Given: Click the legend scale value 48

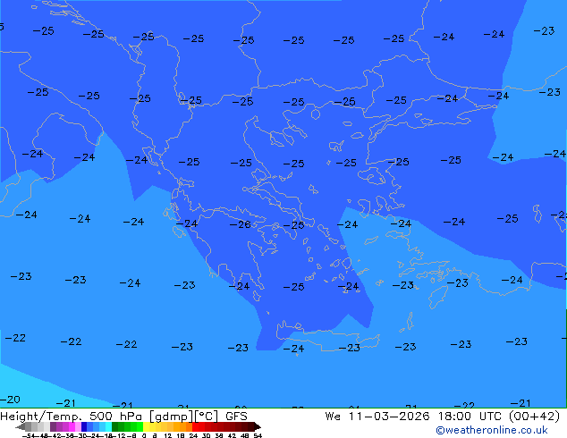Looking at the screenshot, I should (245, 435).
